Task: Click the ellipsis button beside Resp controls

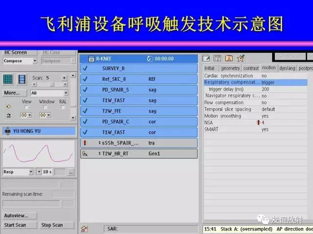Action: (x=71, y=172)
